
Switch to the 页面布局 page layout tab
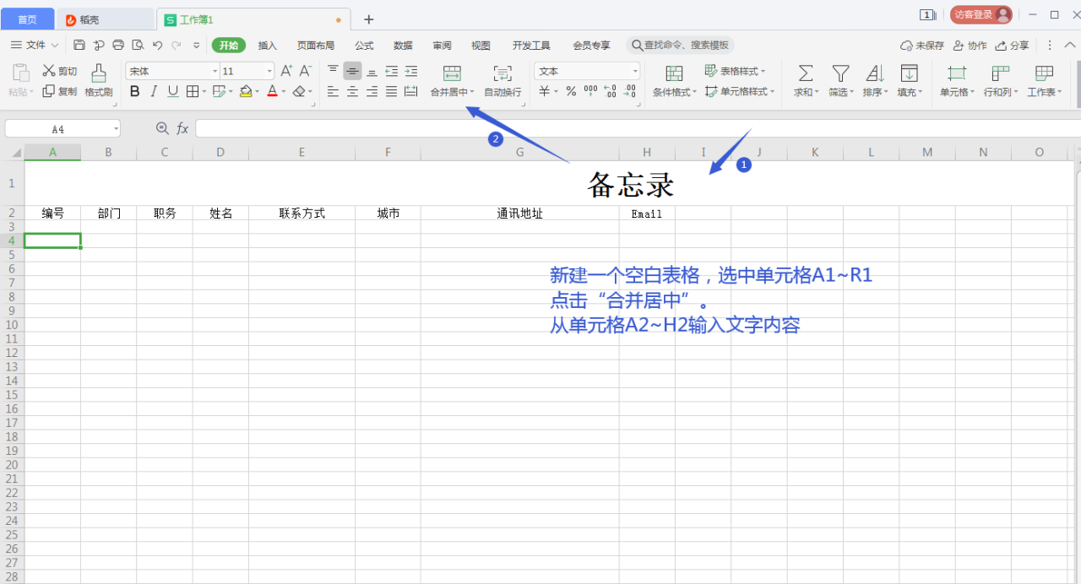coord(316,46)
